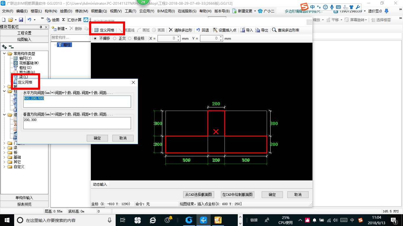Click the new file icon in main toolbar
The image size is (403, 226).
point(4,20)
